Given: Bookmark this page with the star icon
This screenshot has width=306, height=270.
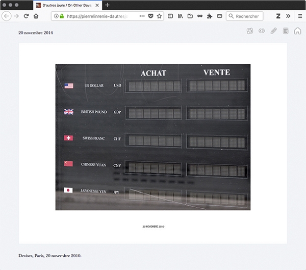Looking at the screenshot, I should [x=159, y=16].
